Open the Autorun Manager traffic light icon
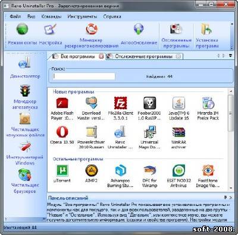The height and width of the screenshot is (235, 238). (x=25, y=91)
